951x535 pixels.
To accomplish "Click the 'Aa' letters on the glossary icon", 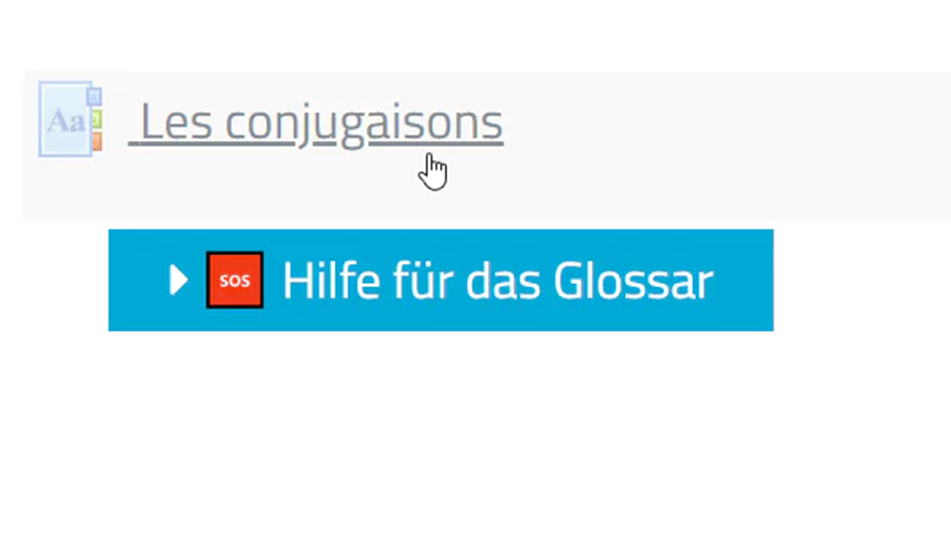I will (65, 121).
